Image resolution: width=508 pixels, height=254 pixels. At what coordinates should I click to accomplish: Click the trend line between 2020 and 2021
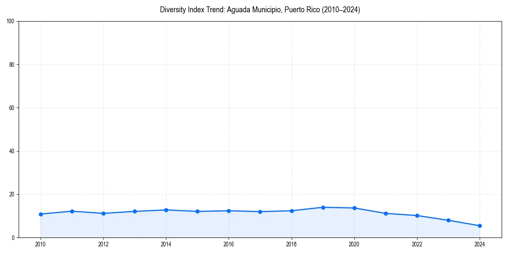click(370, 210)
